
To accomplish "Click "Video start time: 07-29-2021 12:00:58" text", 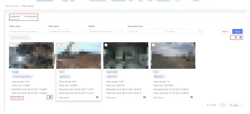I will (171, 93).
